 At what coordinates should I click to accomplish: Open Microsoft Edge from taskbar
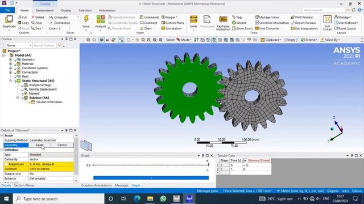tap(137, 199)
